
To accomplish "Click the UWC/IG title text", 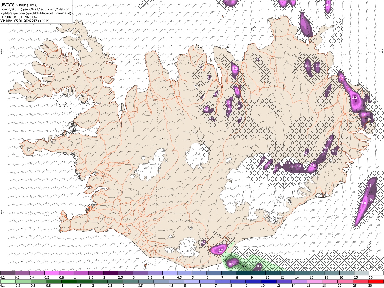I will tap(7, 5).
